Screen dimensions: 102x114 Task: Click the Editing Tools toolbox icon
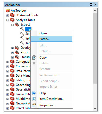(12, 80)
